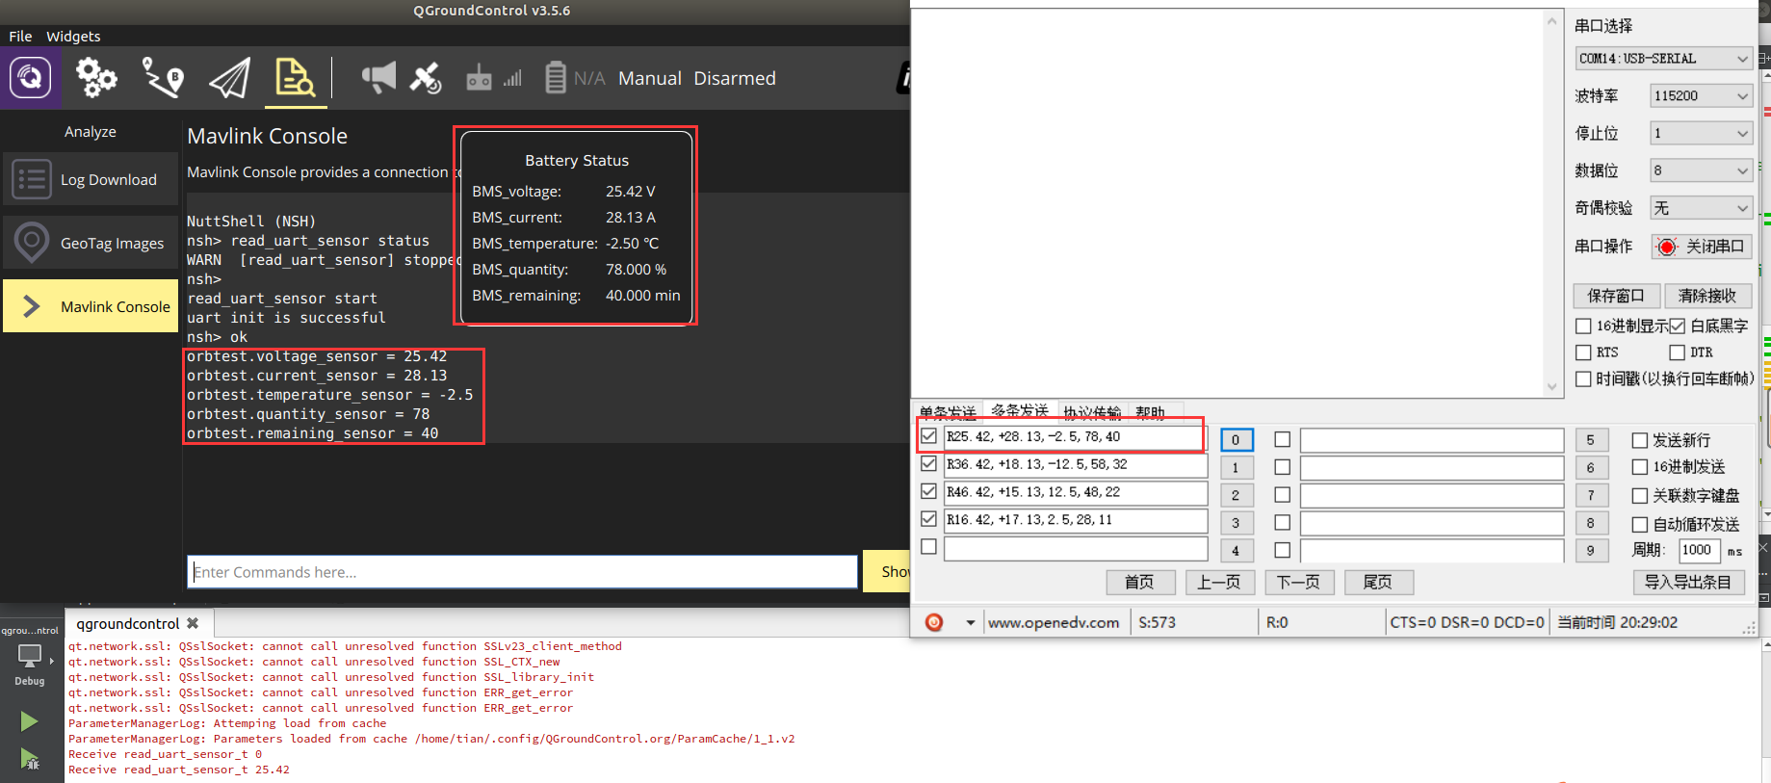Open Plan view waypoint icon
Screen dimensions: 1771x783
164,78
